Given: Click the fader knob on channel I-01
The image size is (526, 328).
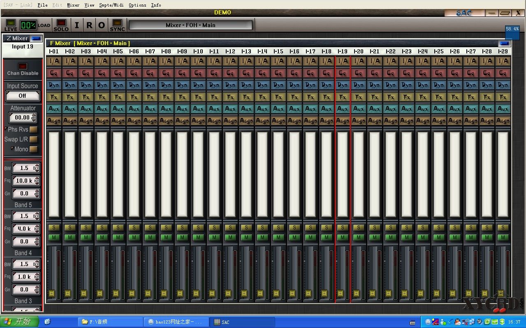Looking at the screenshot, I should (51, 293).
